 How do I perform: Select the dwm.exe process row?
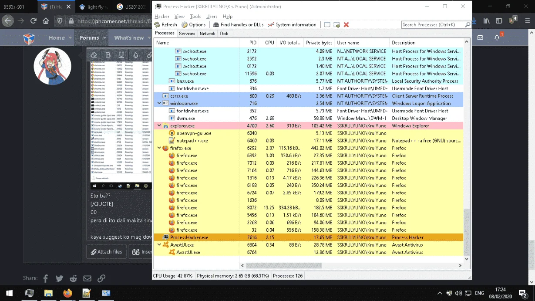pyautogui.click(x=308, y=118)
